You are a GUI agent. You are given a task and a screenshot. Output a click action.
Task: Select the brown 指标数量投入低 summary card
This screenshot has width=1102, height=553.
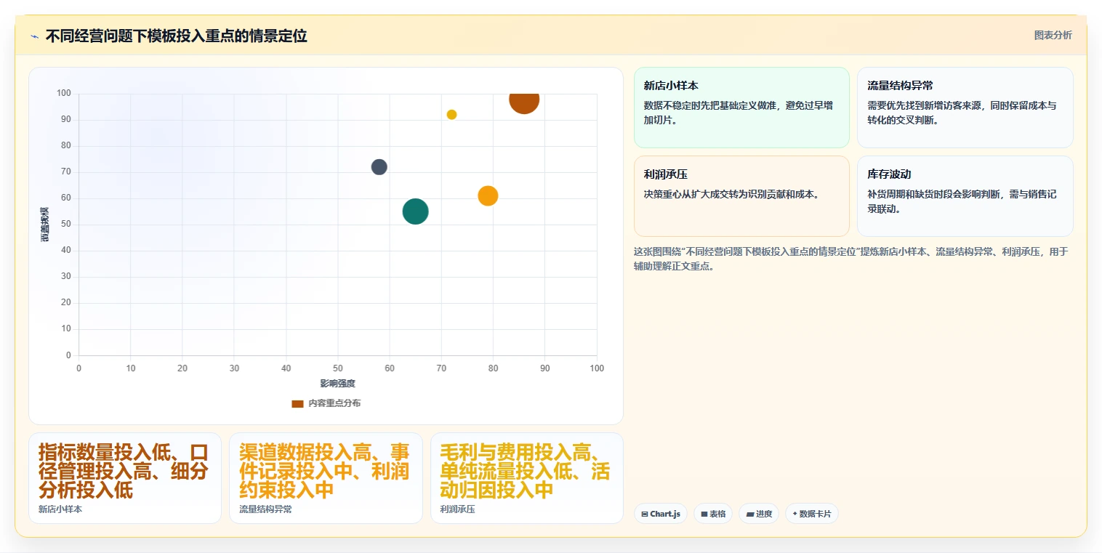tap(124, 478)
